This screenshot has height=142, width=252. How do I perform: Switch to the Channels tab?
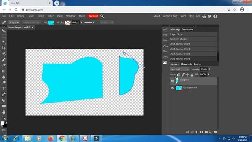pos(186,64)
